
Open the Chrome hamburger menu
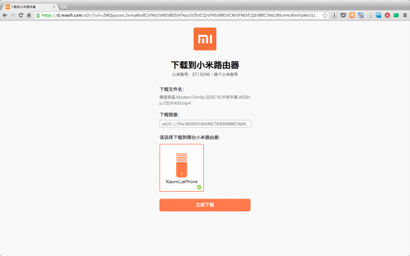point(405,15)
